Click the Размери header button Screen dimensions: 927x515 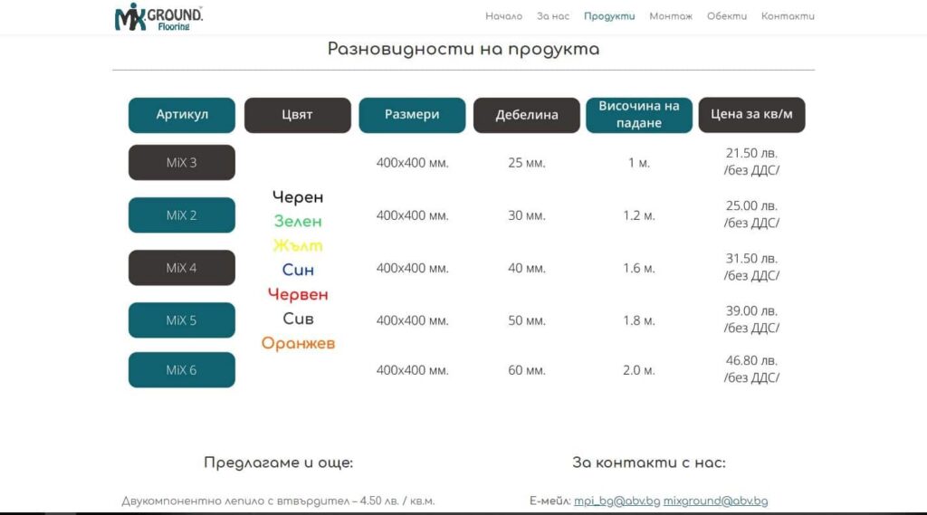pos(412,115)
